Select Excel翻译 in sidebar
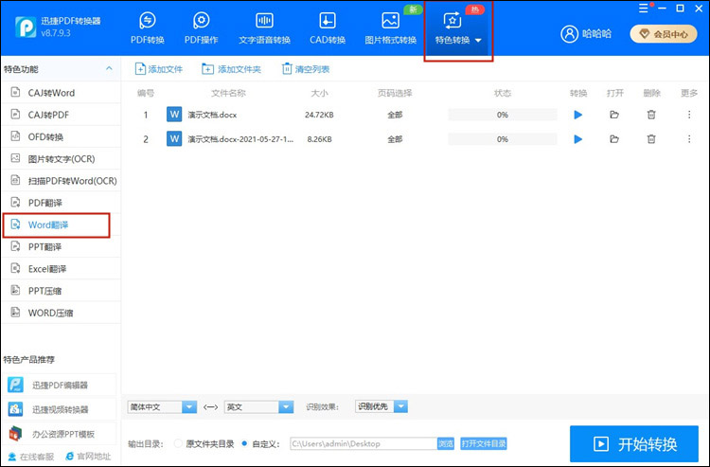 [61, 269]
